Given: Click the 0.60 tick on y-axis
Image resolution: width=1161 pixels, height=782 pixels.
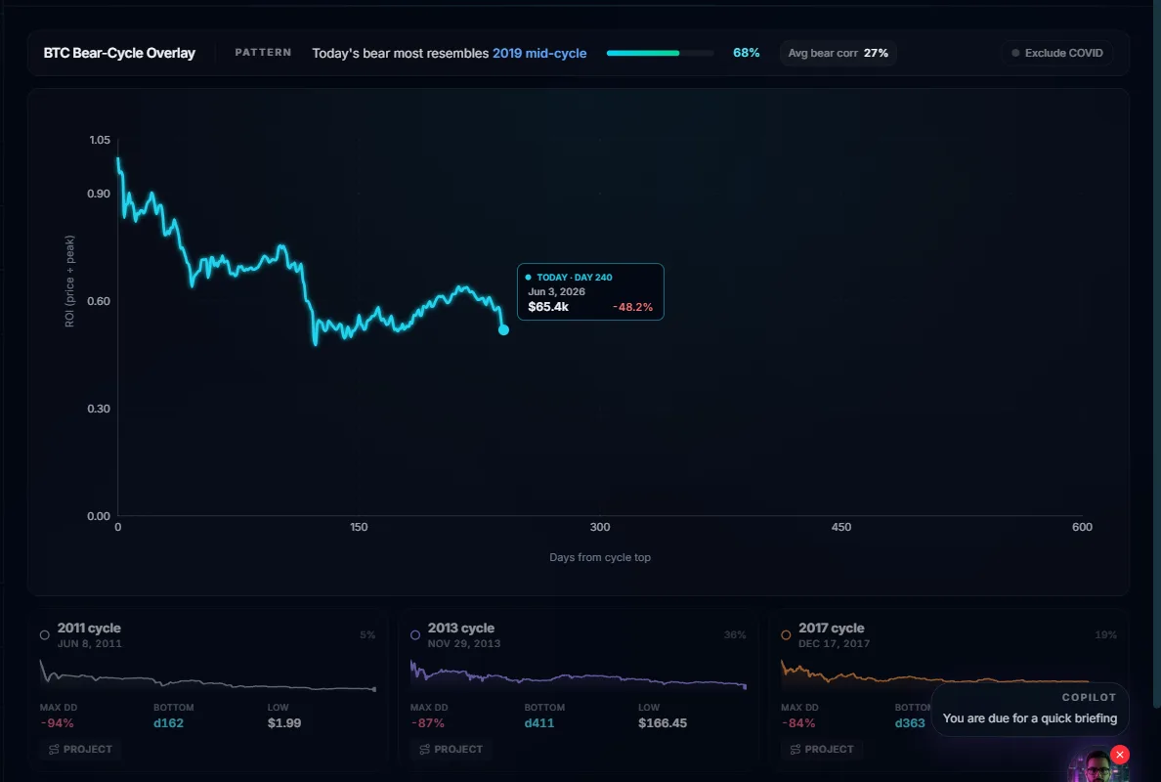Looking at the screenshot, I should [99, 301].
